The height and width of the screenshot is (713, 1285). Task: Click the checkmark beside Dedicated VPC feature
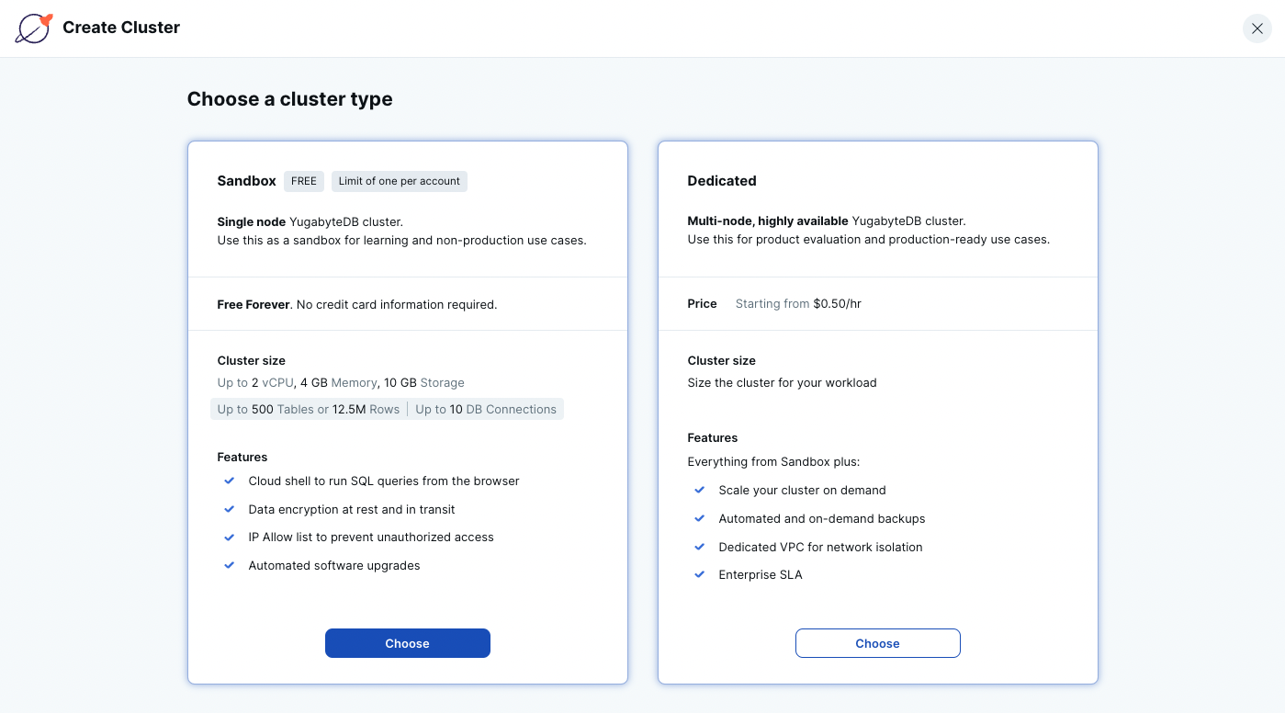click(x=700, y=547)
